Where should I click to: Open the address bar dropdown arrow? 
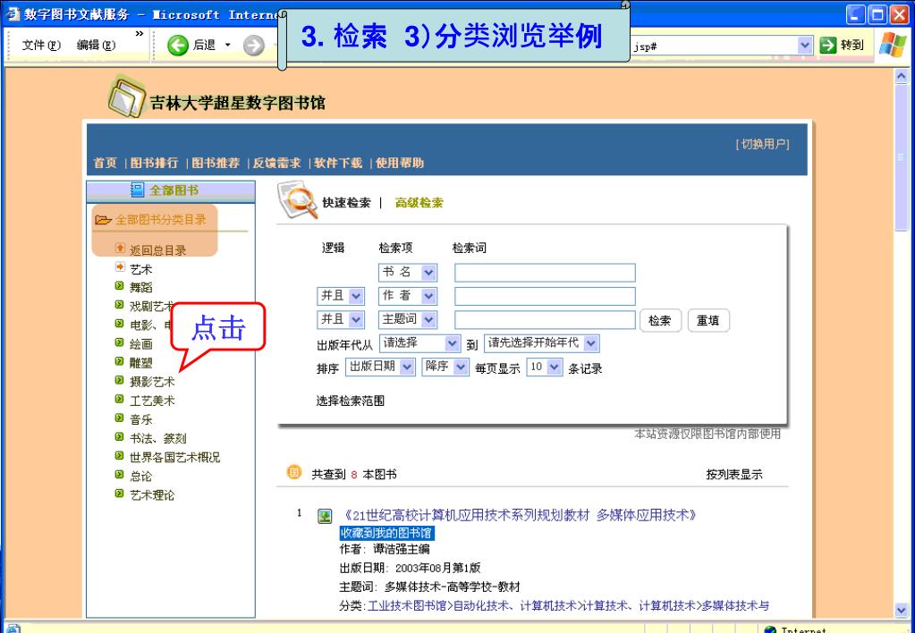[x=805, y=45]
